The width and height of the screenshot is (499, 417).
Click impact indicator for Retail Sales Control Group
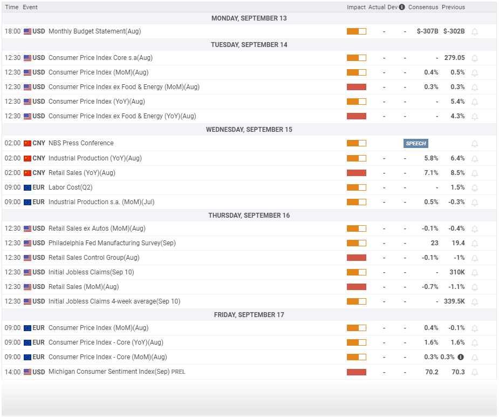[x=357, y=258]
